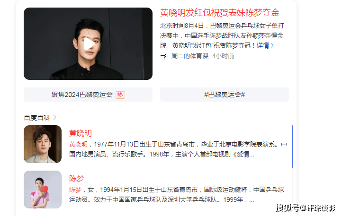
Task: Click the news summary paragraph text
Action: pos(222,35)
